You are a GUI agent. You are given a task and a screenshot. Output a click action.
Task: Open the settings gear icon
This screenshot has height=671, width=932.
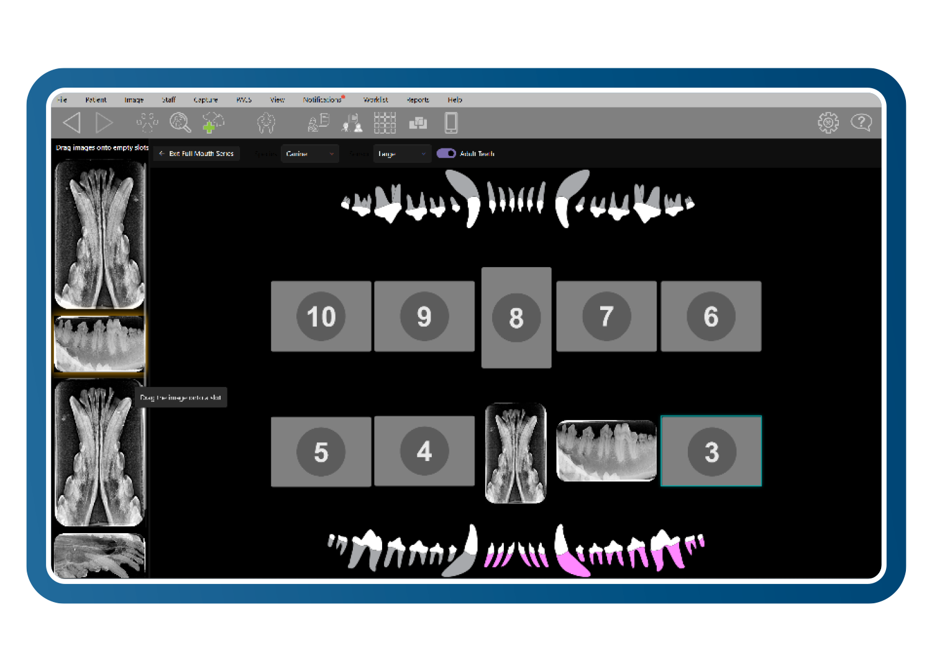[x=828, y=122]
